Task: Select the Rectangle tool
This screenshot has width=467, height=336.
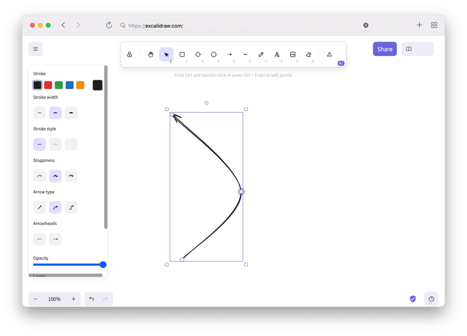Action: pyautogui.click(x=182, y=54)
